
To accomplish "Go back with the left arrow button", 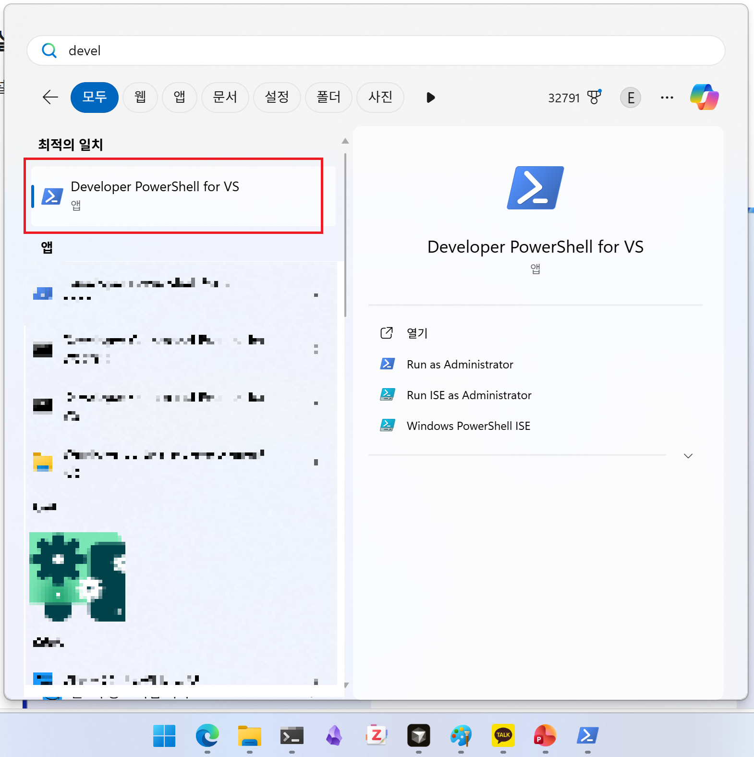I will pos(50,97).
